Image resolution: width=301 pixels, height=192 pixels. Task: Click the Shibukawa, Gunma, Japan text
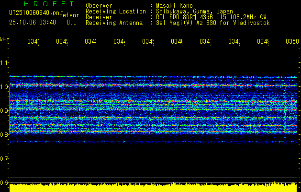pyautogui.click(x=194, y=12)
